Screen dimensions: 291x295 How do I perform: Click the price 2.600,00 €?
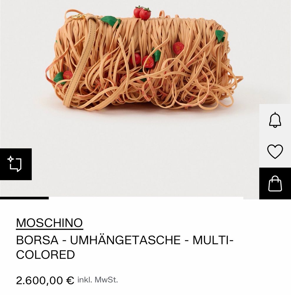(x=45, y=280)
